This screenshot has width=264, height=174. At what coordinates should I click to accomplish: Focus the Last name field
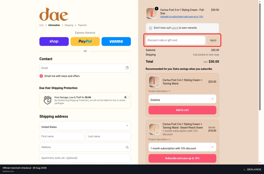coord(108,136)
